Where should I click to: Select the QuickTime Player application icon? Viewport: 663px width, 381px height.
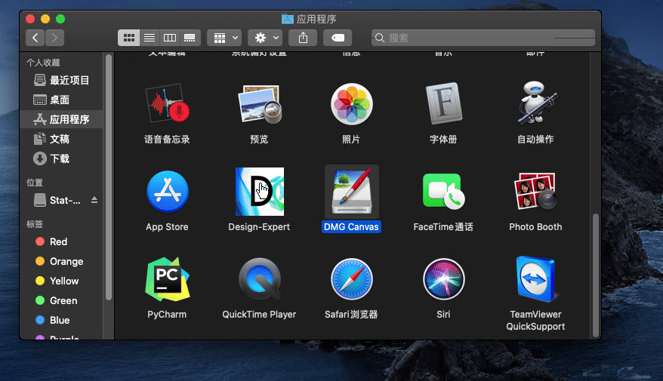coord(260,279)
